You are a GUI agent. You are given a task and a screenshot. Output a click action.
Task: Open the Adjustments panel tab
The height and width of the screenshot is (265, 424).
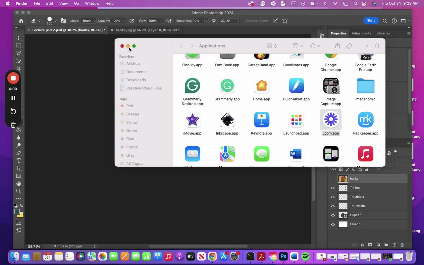pos(361,33)
